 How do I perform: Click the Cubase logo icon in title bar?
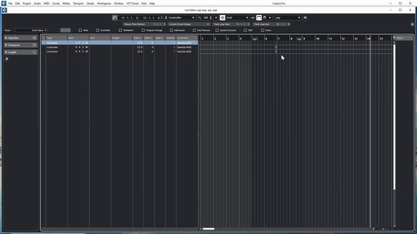(4, 3)
